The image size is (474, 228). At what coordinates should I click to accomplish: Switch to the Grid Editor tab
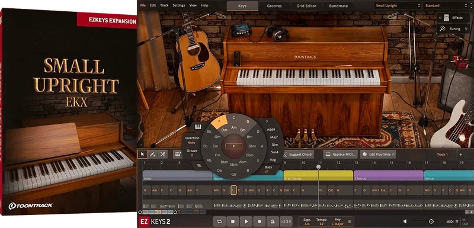click(306, 6)
